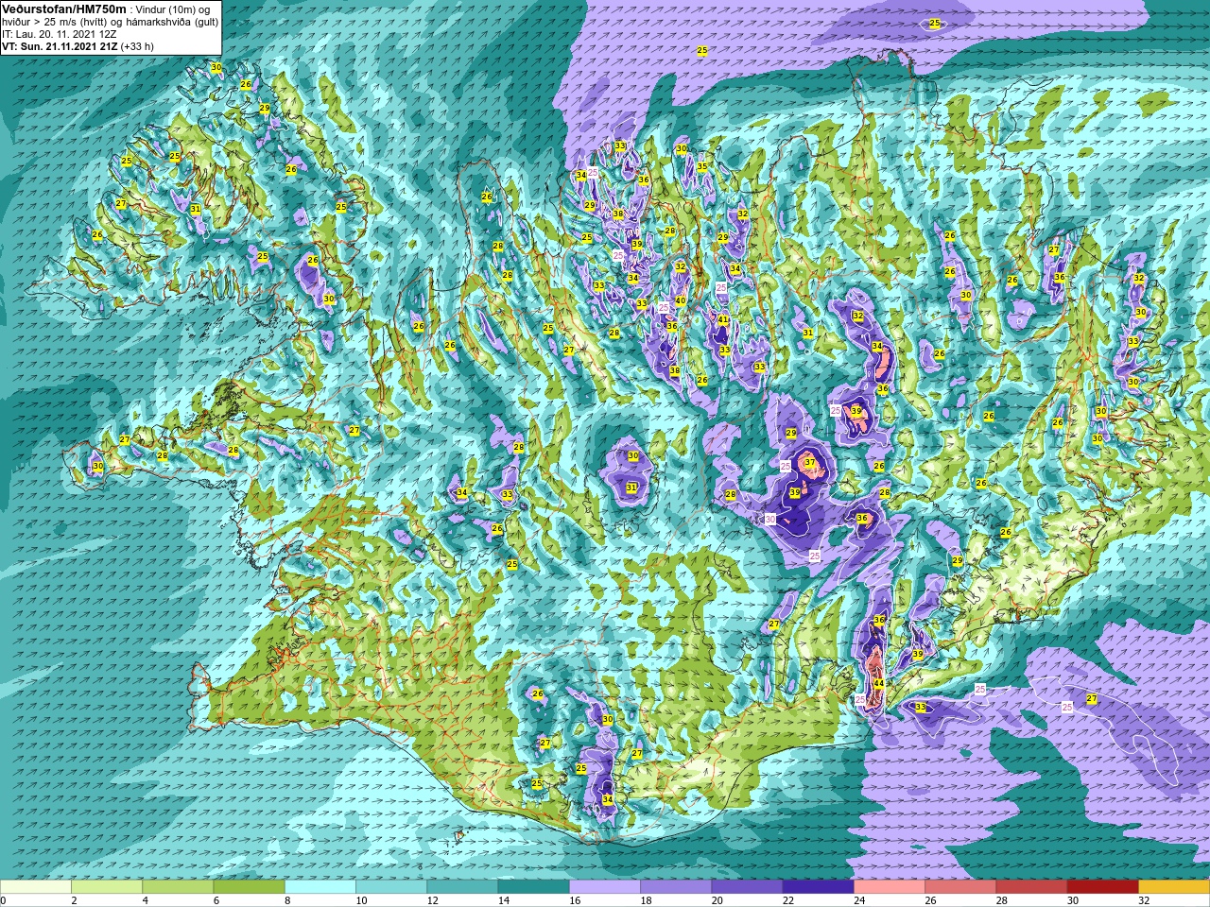This screenshot has height=907, width=1210.
Task: Click the yellow '41' gust label
Action: tap(723, 320)
